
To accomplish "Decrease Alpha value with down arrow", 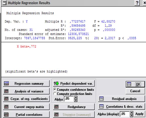I will click(x=76, y=100).
